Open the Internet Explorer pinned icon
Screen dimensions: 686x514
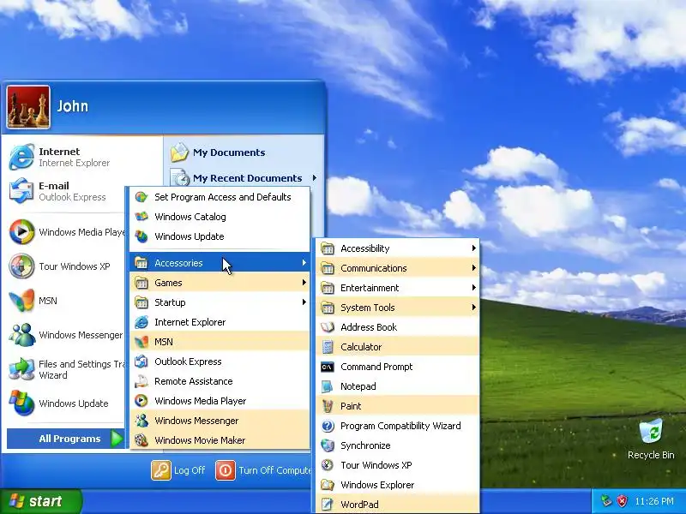click(22, 157)
